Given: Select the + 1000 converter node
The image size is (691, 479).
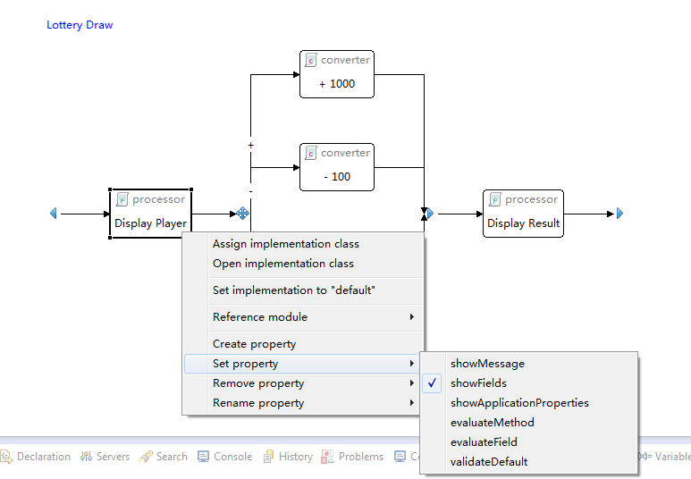Looking at the screenshot, I should pos(337,74).
